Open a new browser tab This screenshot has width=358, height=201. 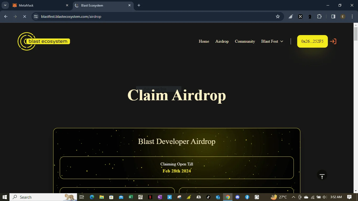pos(139,5)
